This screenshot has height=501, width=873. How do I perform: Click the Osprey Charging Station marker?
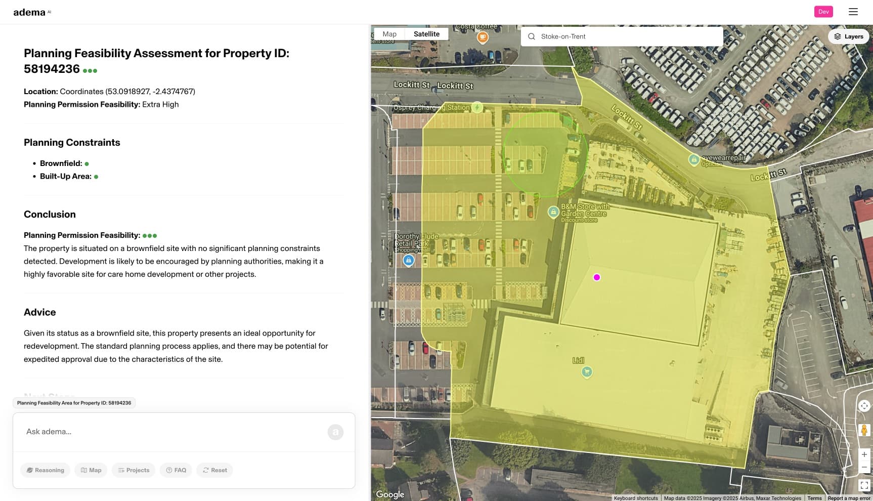[x=477, y=107]
